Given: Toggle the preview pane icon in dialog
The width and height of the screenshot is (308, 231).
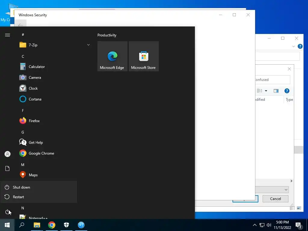Looking at the screenshot, I should pos(276,91).
